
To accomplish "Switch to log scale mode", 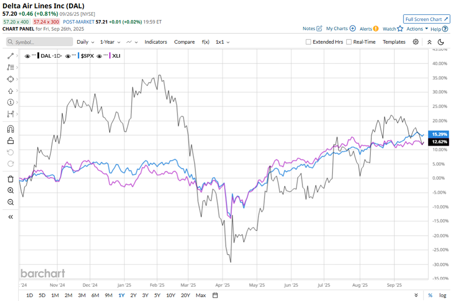I will point(443,295).
